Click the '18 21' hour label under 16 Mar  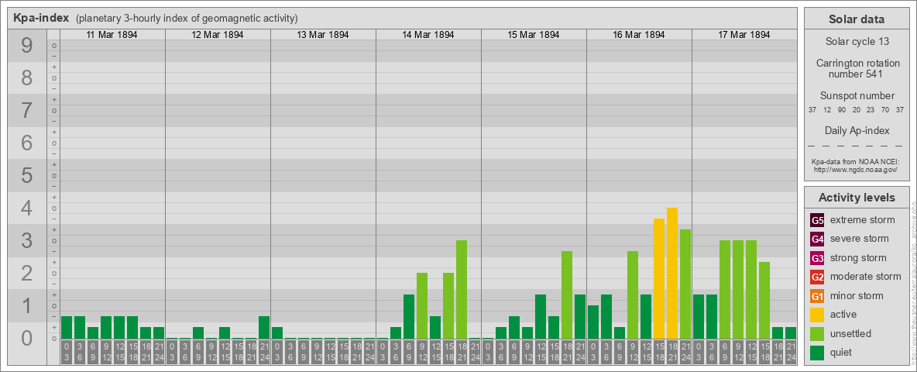pos(672,353)
